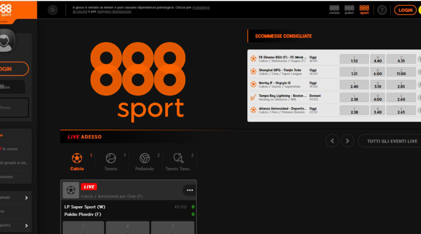
Task: Select home odds 1.21 for Shanghai SIPG
Action: (x=354, y=72)
